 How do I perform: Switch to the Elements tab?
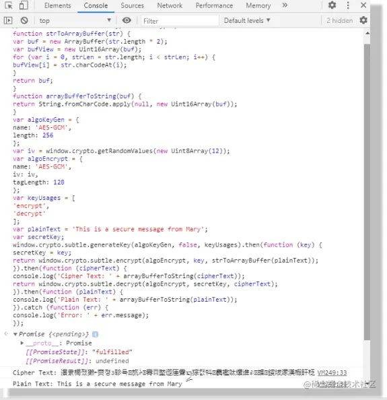pos(58,5)
